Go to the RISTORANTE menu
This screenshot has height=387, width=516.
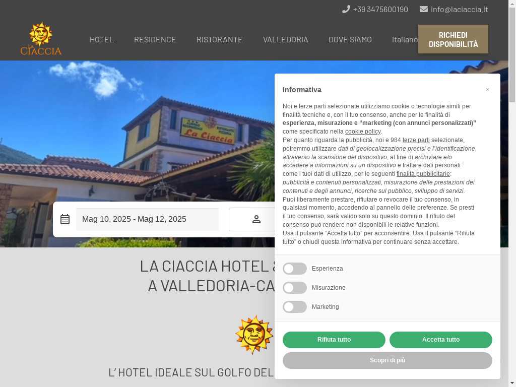220,39
